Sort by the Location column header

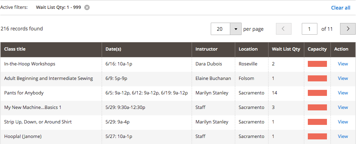248,49
